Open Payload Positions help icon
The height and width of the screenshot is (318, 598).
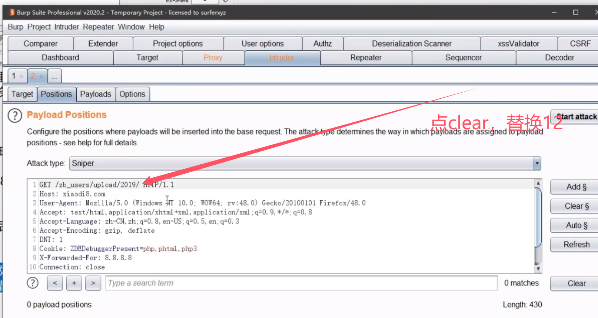15,116
